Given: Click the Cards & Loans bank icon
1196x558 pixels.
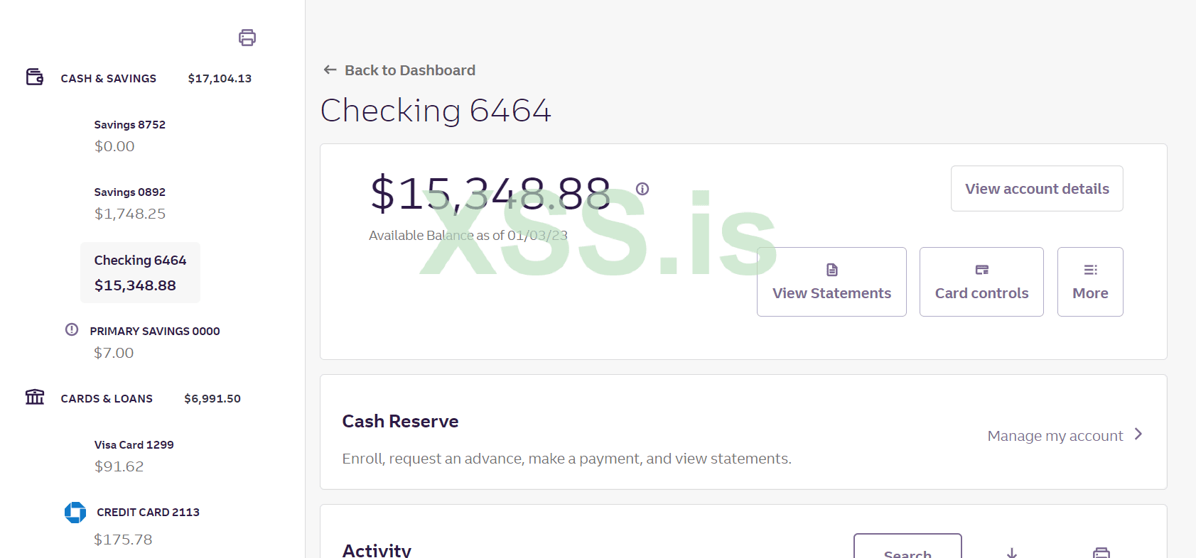Looking at the screenshot, I should click(x=35, y=397).
